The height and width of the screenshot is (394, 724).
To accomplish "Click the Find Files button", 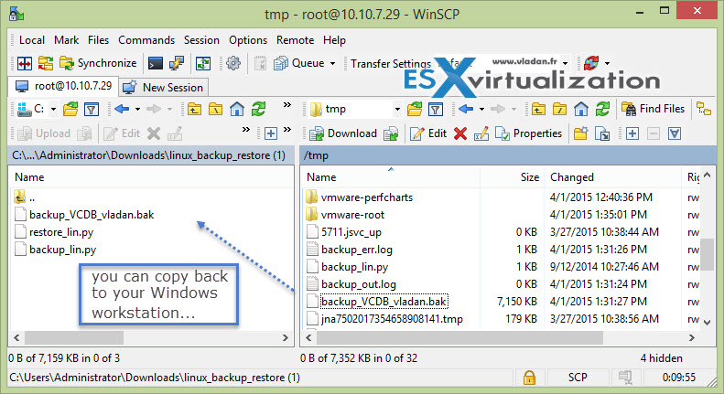I will (653, 109).
